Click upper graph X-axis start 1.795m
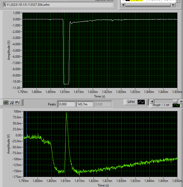183x187 pixels. pos(23,92)
